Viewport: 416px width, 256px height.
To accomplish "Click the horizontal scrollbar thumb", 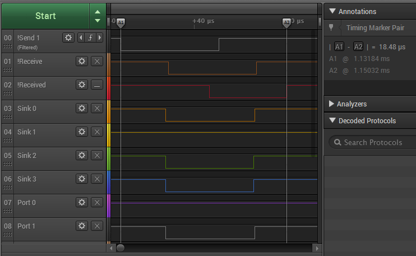I will (121, 248).
